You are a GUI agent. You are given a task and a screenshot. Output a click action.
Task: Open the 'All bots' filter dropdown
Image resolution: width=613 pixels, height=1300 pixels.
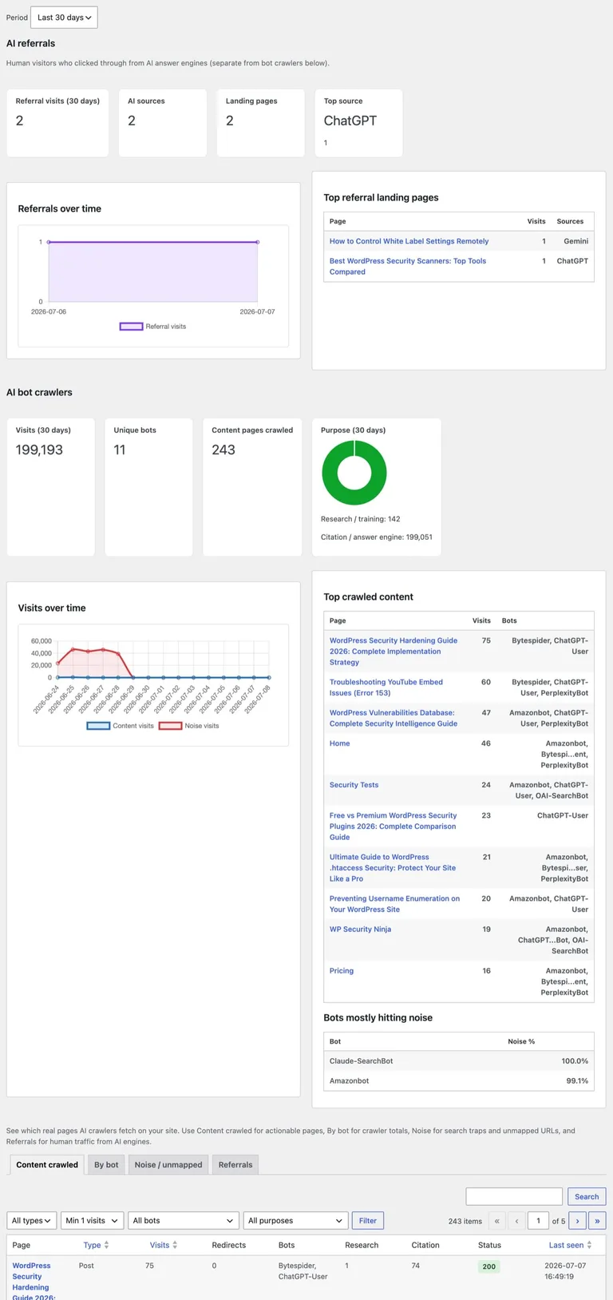click(183, 1220)
